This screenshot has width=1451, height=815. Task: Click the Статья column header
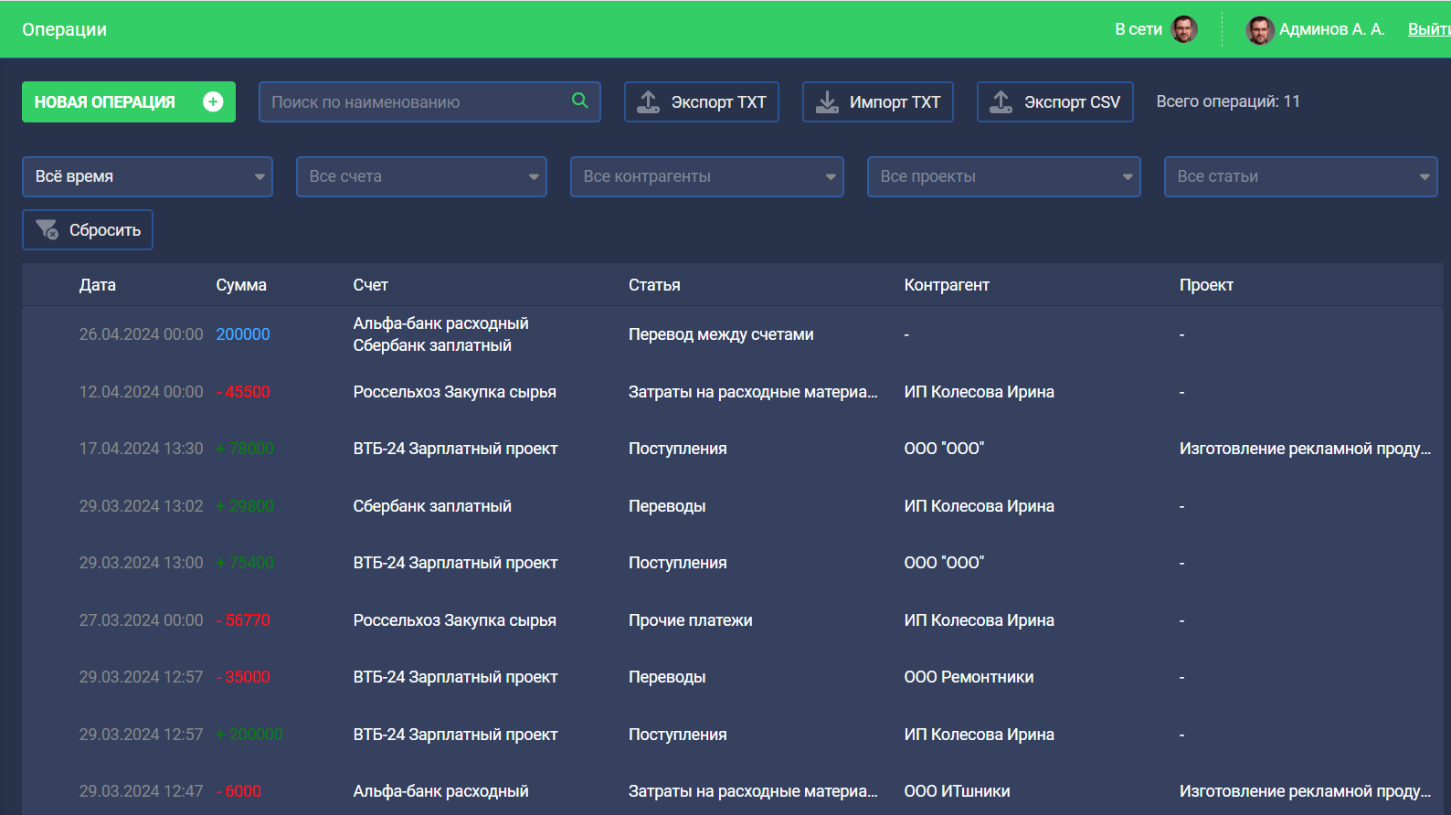654,285
